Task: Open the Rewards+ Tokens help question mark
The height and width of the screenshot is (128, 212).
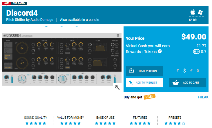Action: coord(160,51)
